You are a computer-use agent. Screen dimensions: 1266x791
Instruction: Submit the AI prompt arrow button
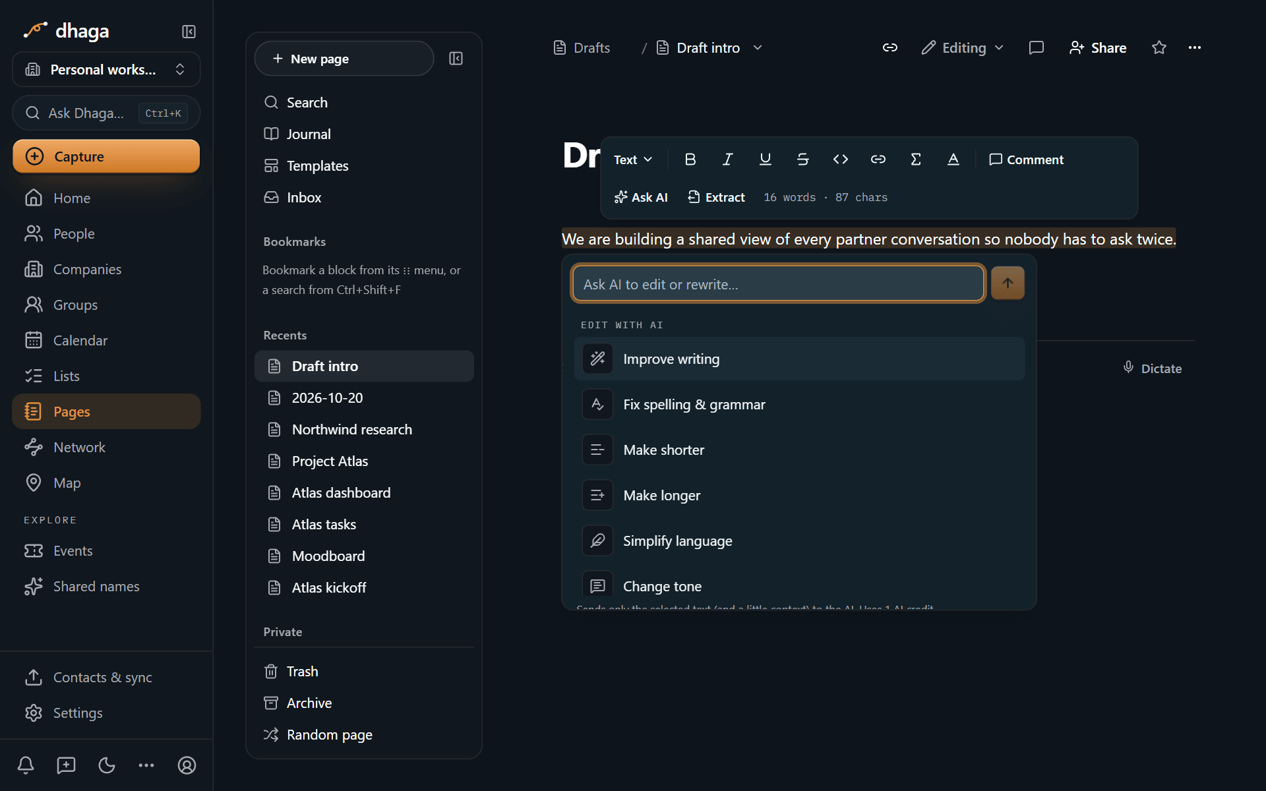tap(1008, 283)
